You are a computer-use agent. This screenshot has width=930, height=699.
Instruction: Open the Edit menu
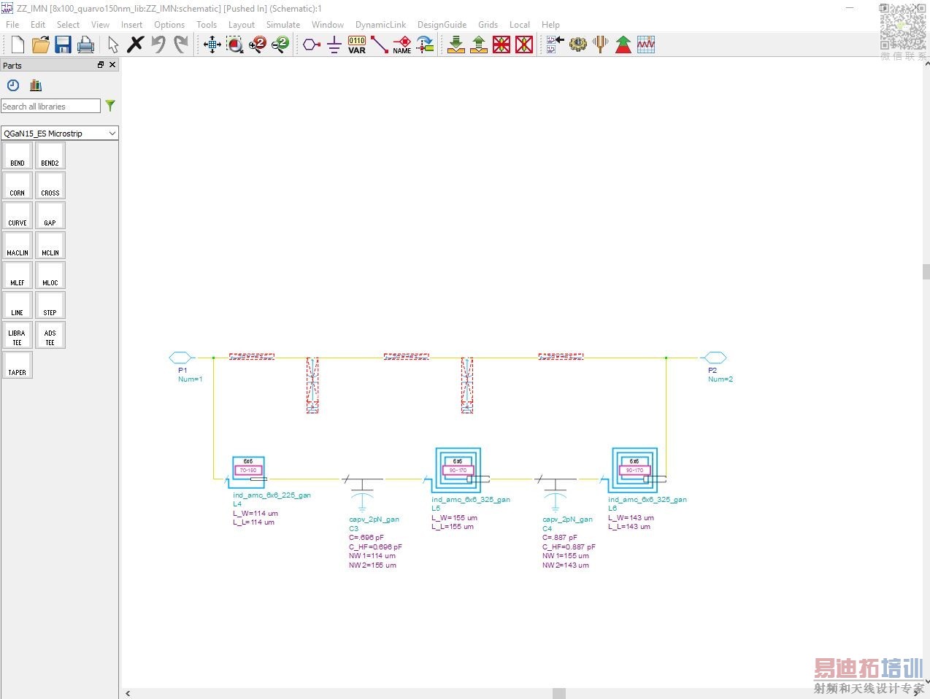click(x=38, y=24)
